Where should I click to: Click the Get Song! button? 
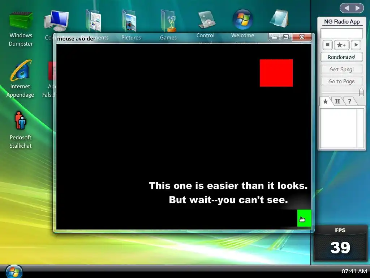(341, 69)
